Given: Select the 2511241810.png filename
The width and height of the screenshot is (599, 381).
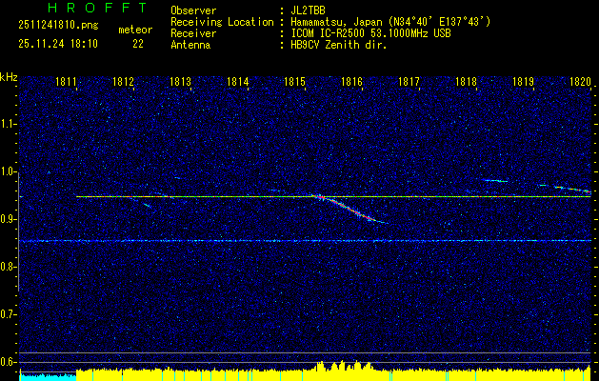Looking at the screenshot, I should [x=57, y=22].
